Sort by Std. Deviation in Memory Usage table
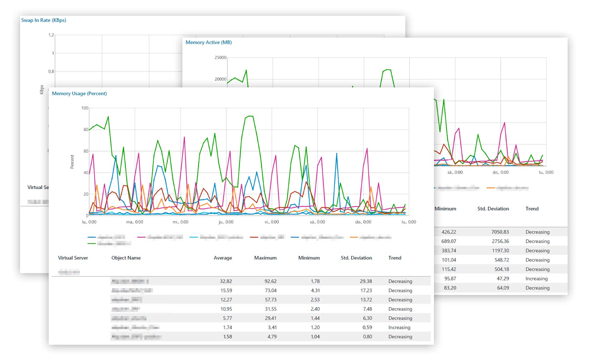Viewport: 592px width, 363px height. pos(356,258)
